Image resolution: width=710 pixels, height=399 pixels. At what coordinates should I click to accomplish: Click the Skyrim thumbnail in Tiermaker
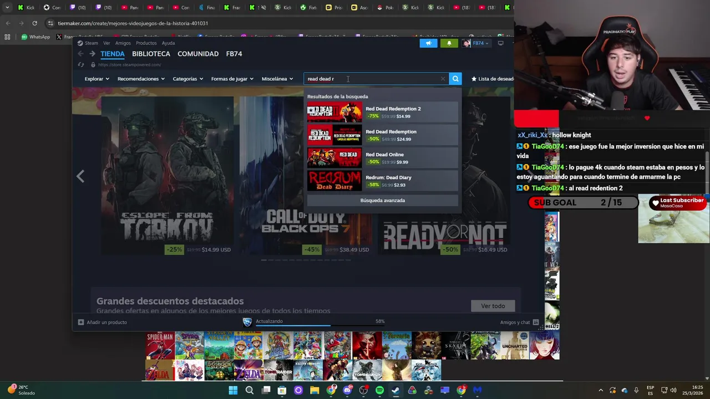pyautogui.click(x=455, y=345)
